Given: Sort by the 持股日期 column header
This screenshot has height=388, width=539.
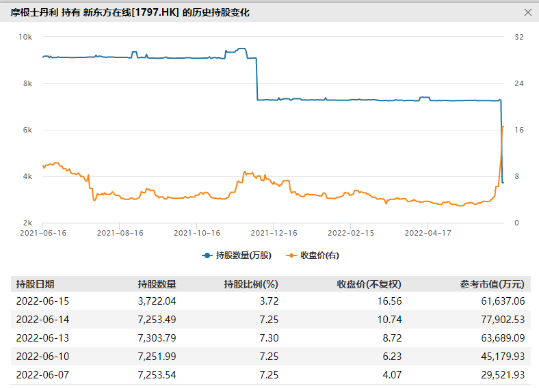Looking at the screenshot, I should coord(35,284).
